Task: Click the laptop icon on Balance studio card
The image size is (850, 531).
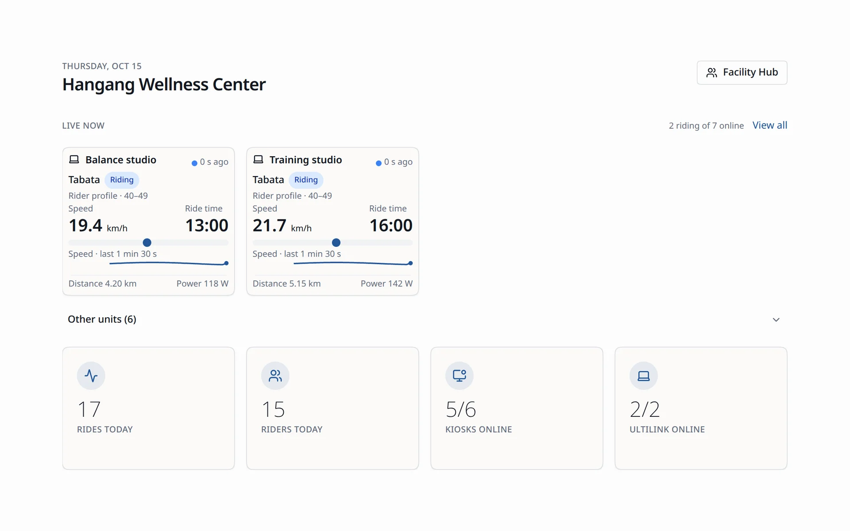Action: [74, 159]
